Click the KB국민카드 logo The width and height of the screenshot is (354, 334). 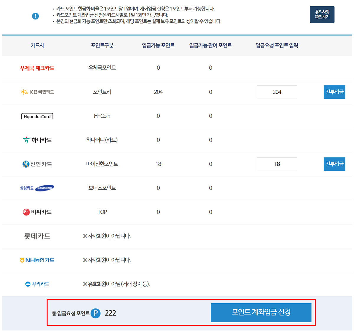coord(37,92)
